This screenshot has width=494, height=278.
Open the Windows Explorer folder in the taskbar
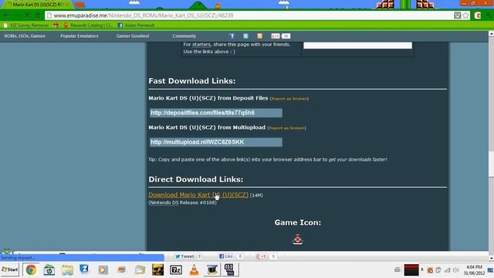click(x=67, y=270)
